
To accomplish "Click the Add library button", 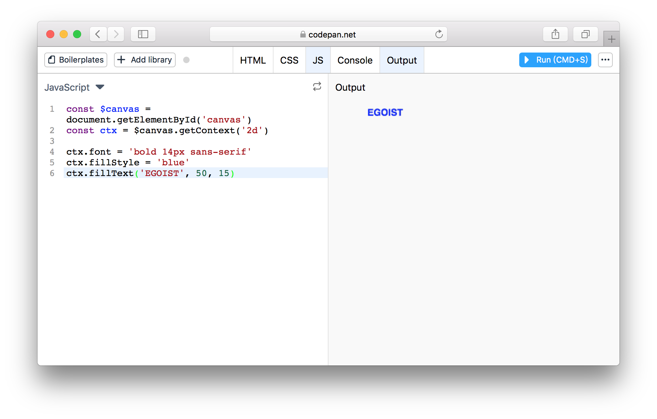I will [145, 60].
